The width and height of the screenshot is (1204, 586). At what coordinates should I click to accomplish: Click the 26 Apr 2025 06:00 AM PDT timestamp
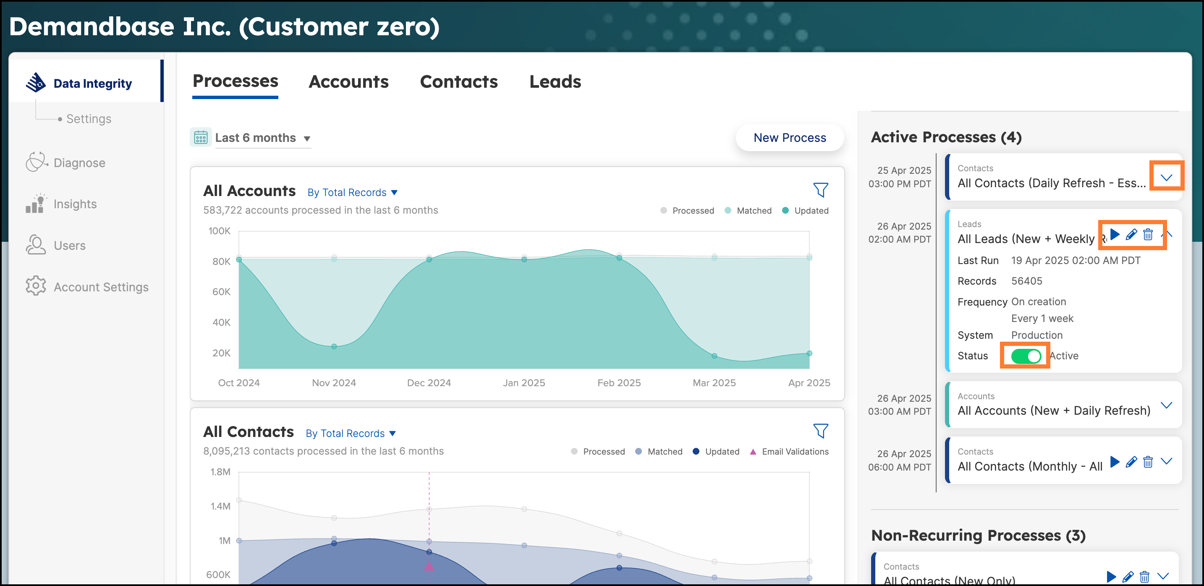pos(900,460)
